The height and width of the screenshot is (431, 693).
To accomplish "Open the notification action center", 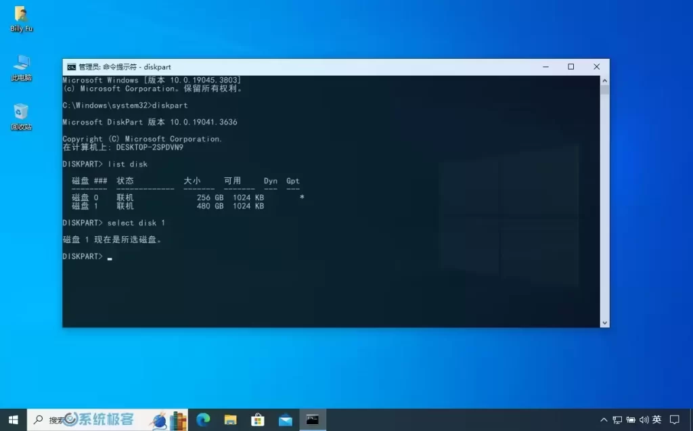I will [x=675, y=419].
